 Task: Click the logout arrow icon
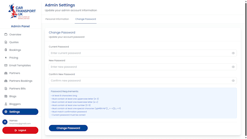point(16,130)
